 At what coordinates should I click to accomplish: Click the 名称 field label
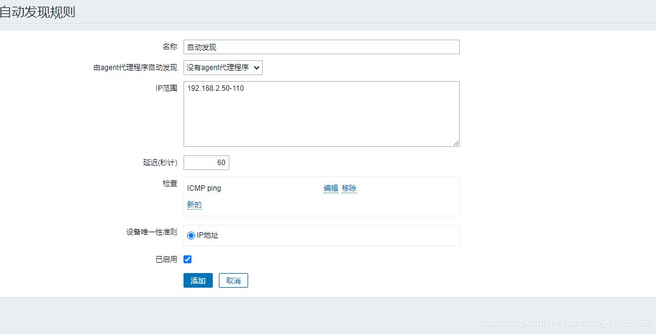click(169, 47)
